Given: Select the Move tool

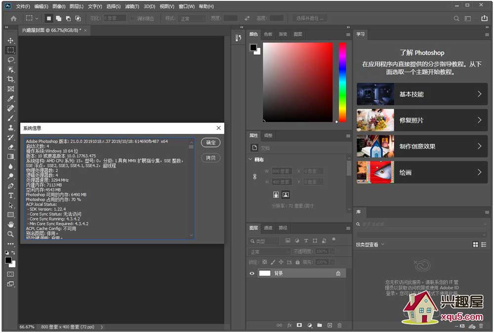Looking at the screenshot, I should [10, 41].
